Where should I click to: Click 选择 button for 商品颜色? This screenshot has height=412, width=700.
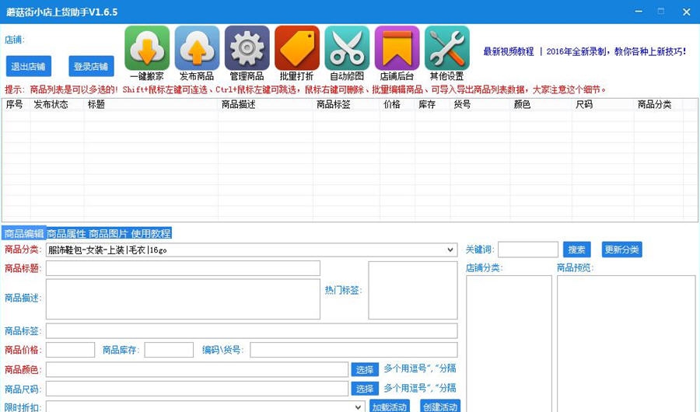pyautogui.click(x=365, y=369)
